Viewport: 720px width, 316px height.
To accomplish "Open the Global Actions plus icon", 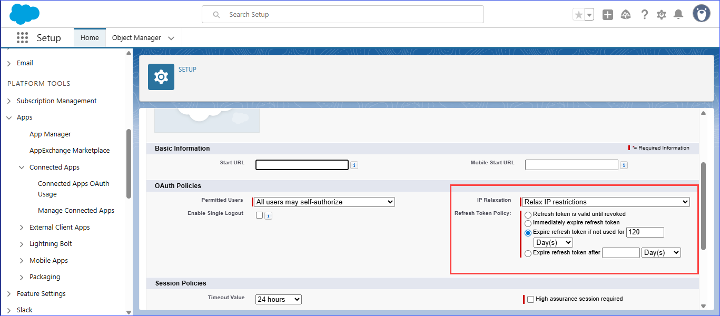I will click(x=608, y=15).
